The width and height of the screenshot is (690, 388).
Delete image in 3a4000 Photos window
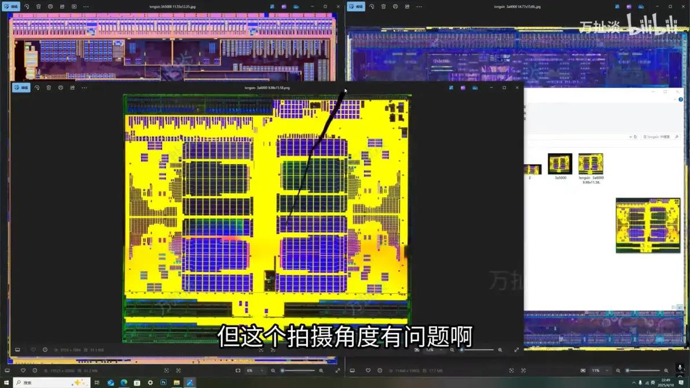coord(384,6)
